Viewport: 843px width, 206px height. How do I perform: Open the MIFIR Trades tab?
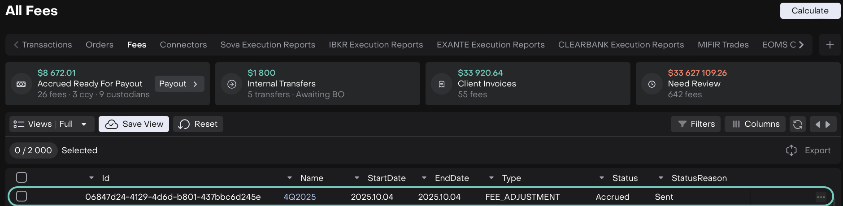click(x=723, y=45)
